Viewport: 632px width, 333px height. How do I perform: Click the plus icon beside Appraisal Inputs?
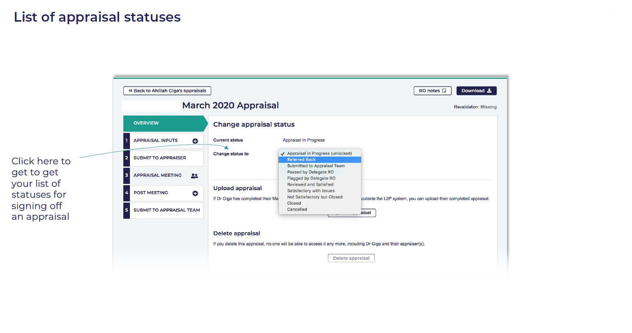[x=195, y=141]
